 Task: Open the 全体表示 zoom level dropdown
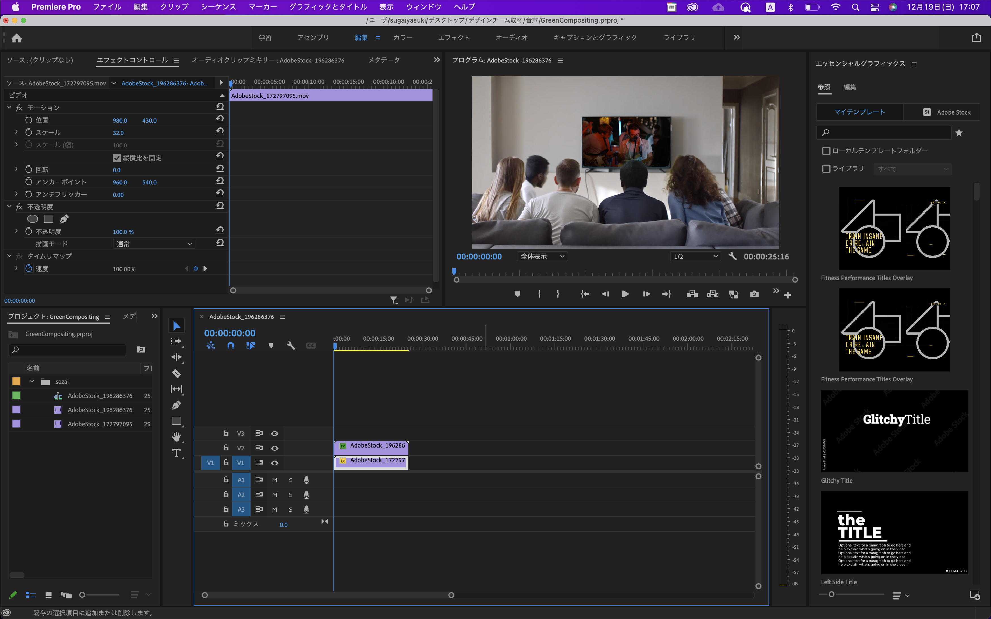[x=542, y=256]
